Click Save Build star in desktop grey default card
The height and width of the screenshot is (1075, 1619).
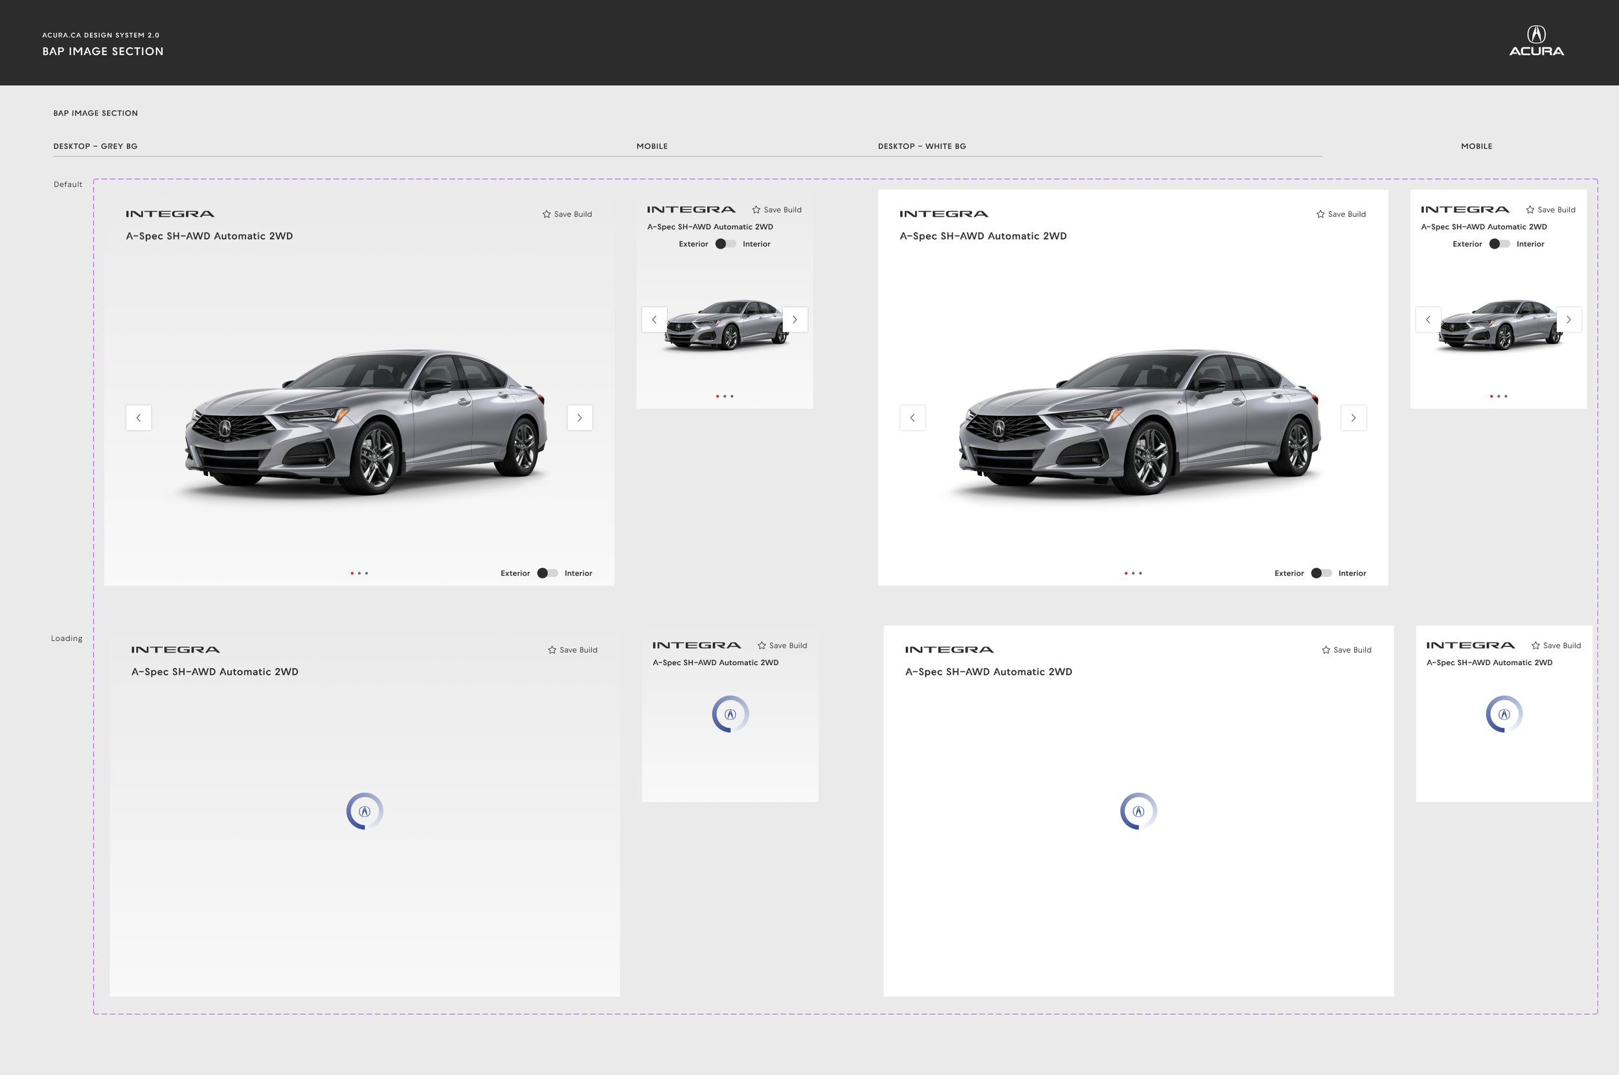tap(547, 214)
